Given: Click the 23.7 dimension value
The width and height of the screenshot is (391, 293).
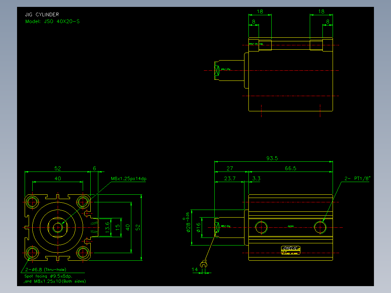Looking at the screenshot, I should (x=230, y=178).
